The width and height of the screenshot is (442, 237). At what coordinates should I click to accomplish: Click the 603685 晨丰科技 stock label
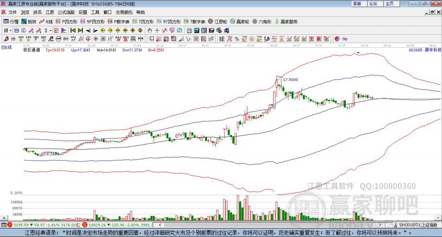pyautogui.click(x=425, y=50)
